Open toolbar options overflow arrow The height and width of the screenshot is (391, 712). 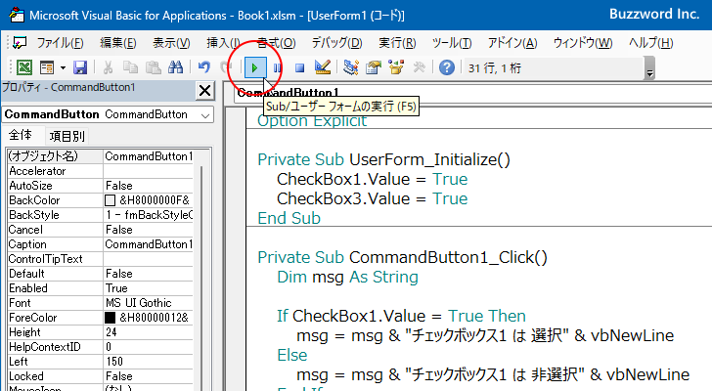[649, 69]
